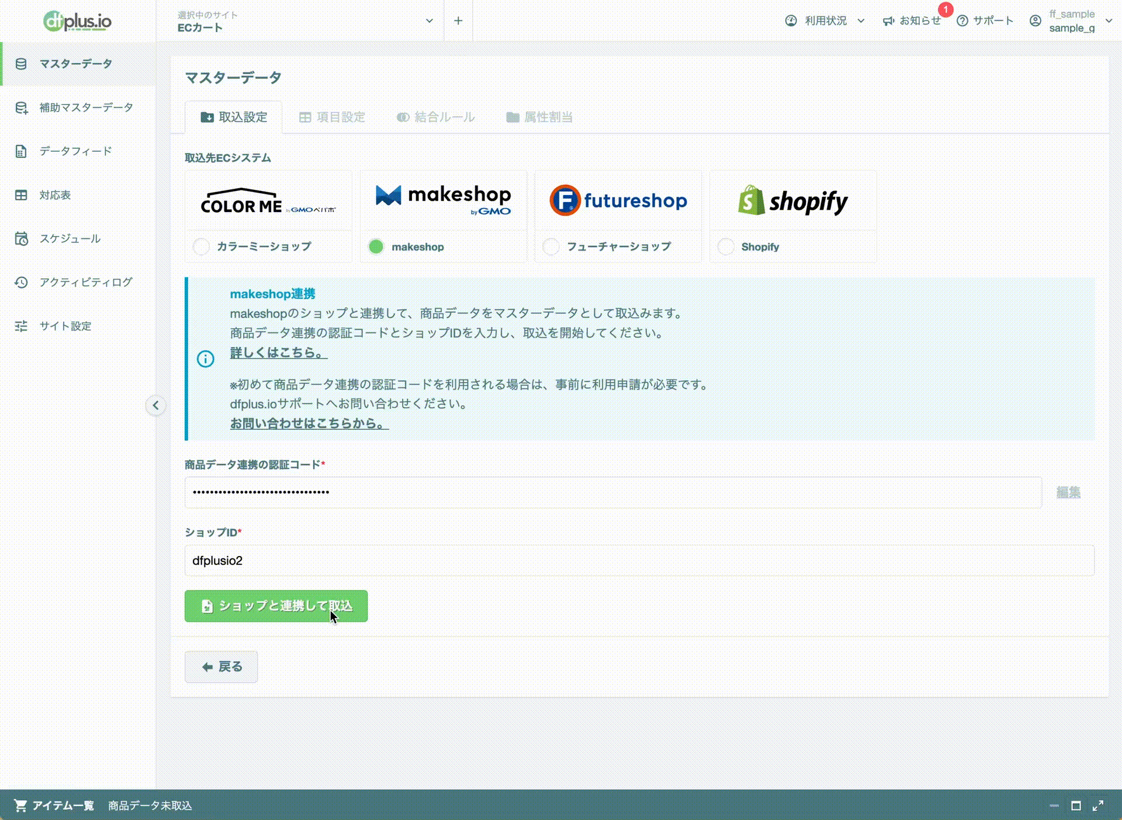Click the 対応表 table icon
Screen dimensions: 1122x820
(21, 195)
